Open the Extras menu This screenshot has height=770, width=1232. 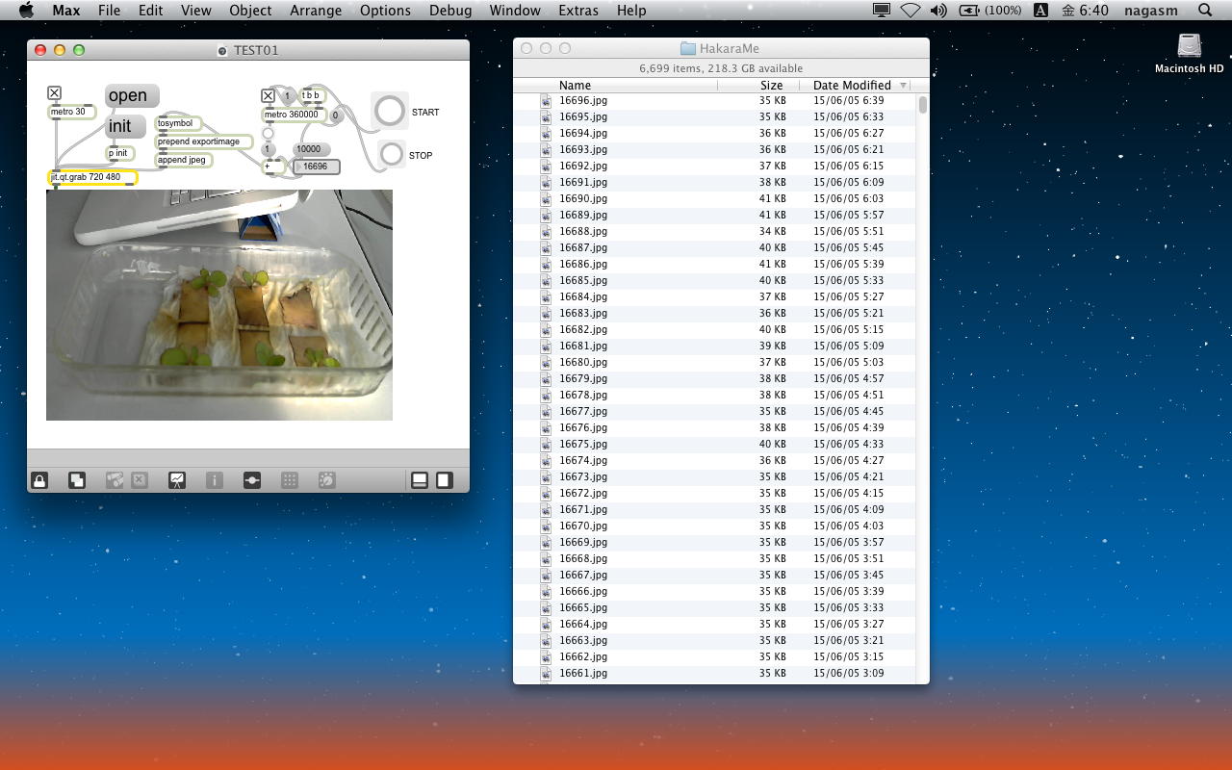pyautogui.click(x=577, y=11)
